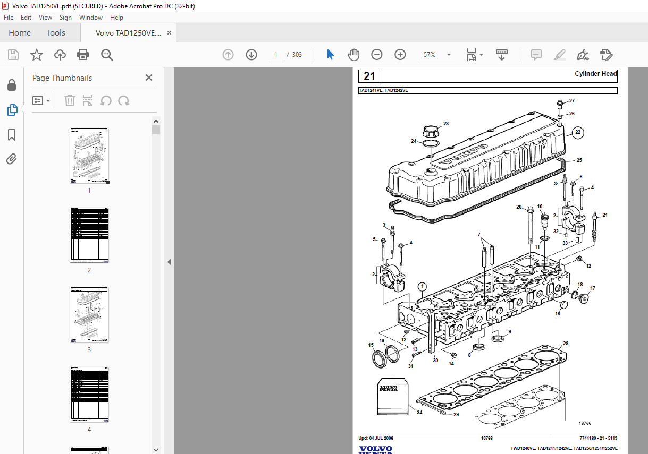This screenshot has height=454, width=648.
Task: Select the Hand pan tool
Action: (x=354, y=55)
